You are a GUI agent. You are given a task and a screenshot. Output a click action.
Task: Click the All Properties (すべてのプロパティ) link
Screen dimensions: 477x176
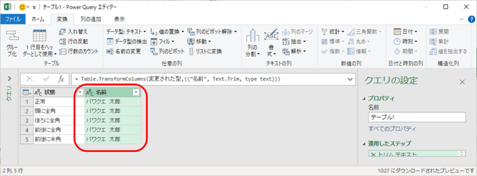tap(392, 129)
